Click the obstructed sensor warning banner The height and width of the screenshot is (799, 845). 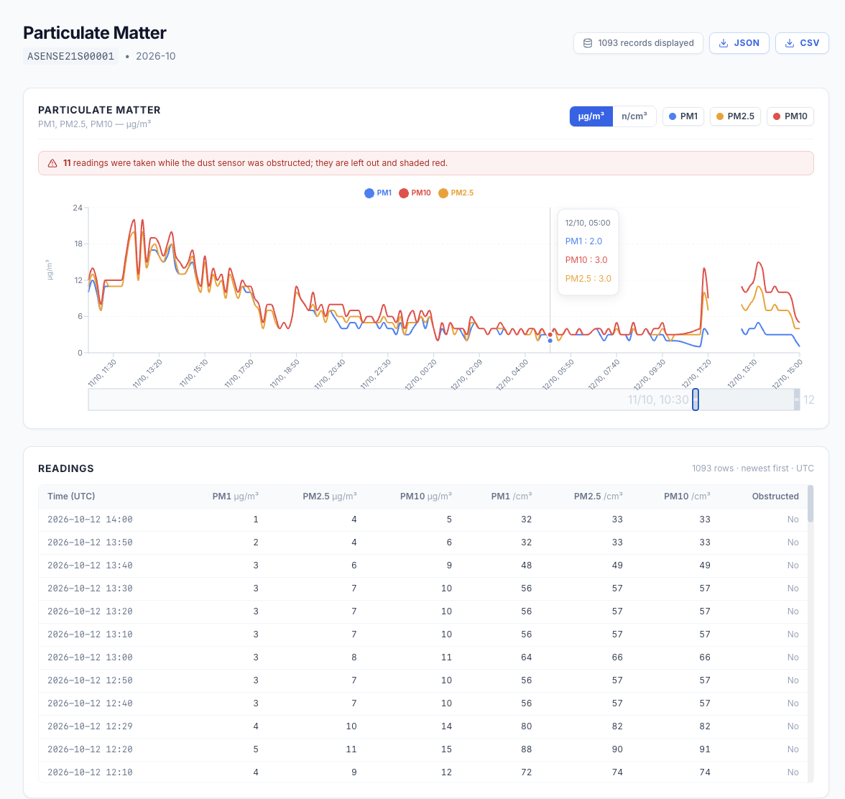pyautogui.click(x=425, y=163)
